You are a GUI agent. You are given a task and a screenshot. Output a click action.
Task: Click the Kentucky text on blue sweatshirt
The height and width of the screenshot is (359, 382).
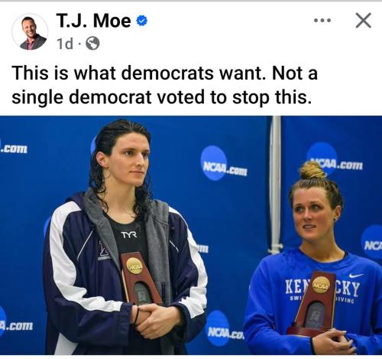click(322, 289)
